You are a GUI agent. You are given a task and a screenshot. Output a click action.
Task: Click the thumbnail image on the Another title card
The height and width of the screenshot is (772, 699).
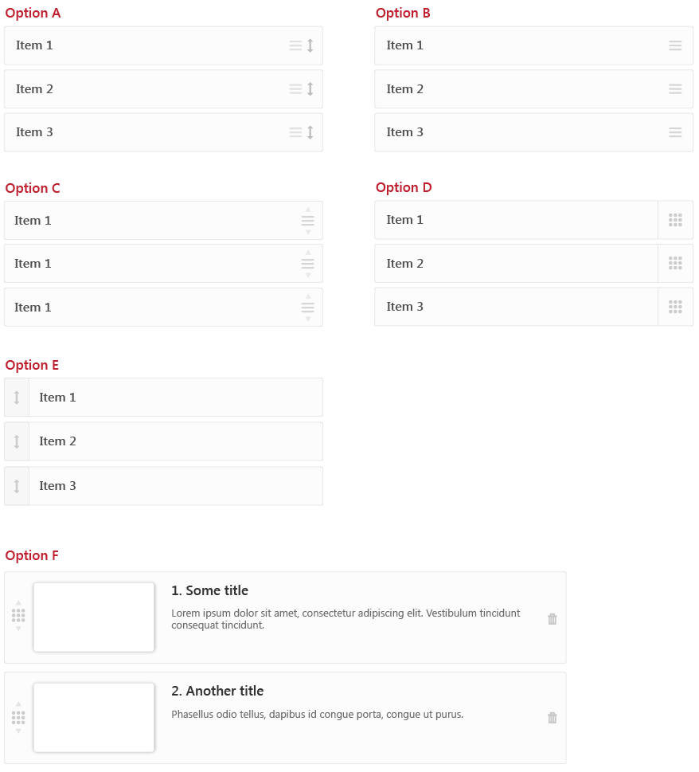[x=93, y=717]
